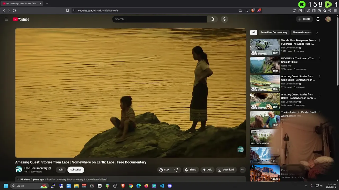Click the Share button
This screenshot has height=190, width=339.
(190, 170)
